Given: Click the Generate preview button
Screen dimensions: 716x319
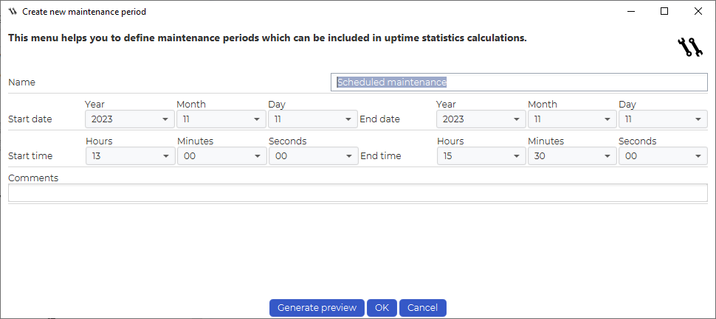Looking at the screenshot, I should click(317, 308).
